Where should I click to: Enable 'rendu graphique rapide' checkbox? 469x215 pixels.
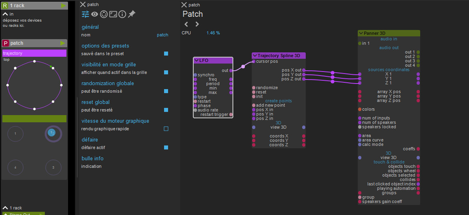tap(166, 129)
